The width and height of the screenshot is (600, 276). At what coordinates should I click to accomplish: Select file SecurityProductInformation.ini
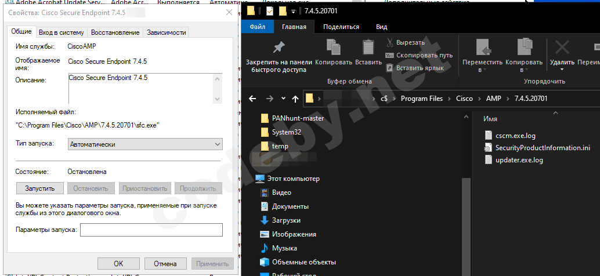tap(537, 147)
